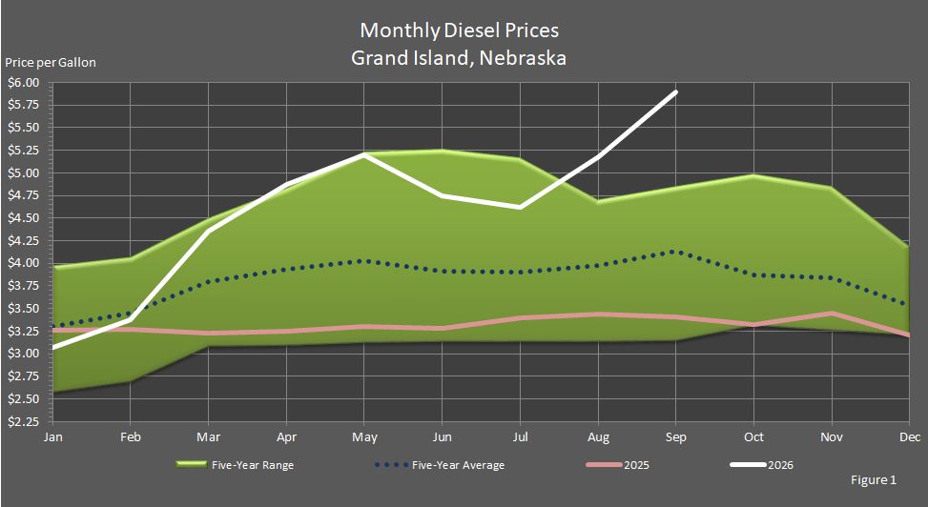
Task: Click the subtitle 'Grand Island, Nebraska'
Action: point(459,58)
